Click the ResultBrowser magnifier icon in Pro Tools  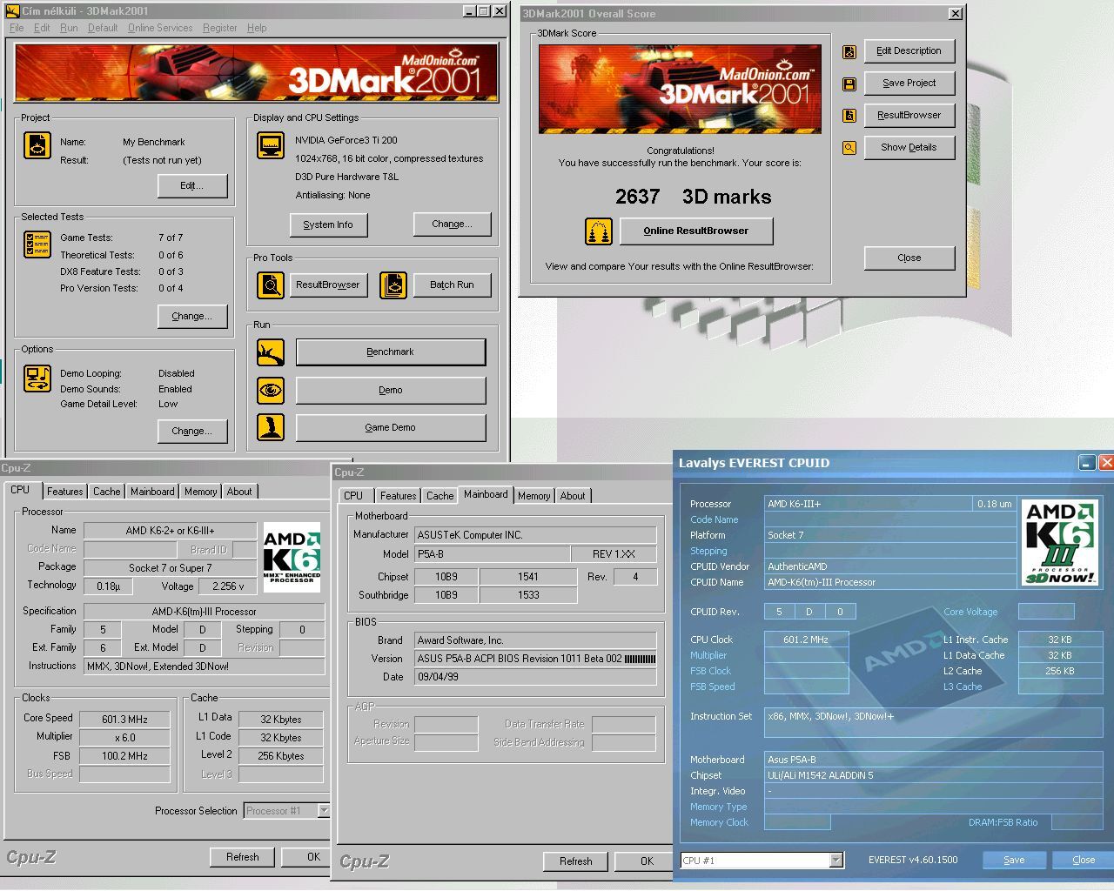click(271, 285)
